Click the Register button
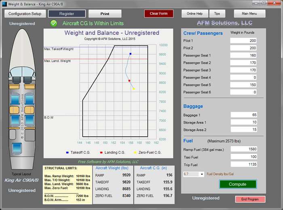The height and width of the screenshot is (210, 283). (x=67, y=14)
